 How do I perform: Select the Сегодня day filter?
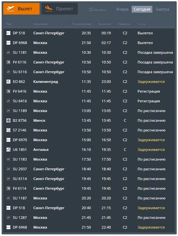point(142,9)
